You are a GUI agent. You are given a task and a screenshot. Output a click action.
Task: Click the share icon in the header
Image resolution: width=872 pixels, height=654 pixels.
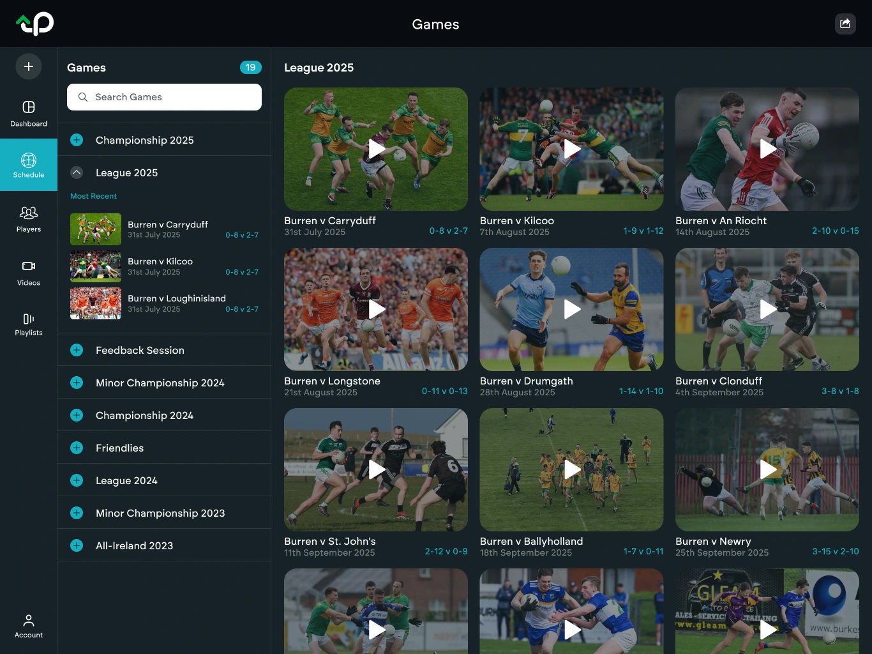[845, 24]
